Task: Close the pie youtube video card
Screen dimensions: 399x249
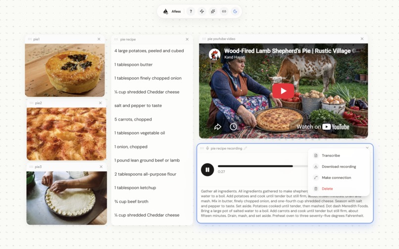Action: click(362, 39)
